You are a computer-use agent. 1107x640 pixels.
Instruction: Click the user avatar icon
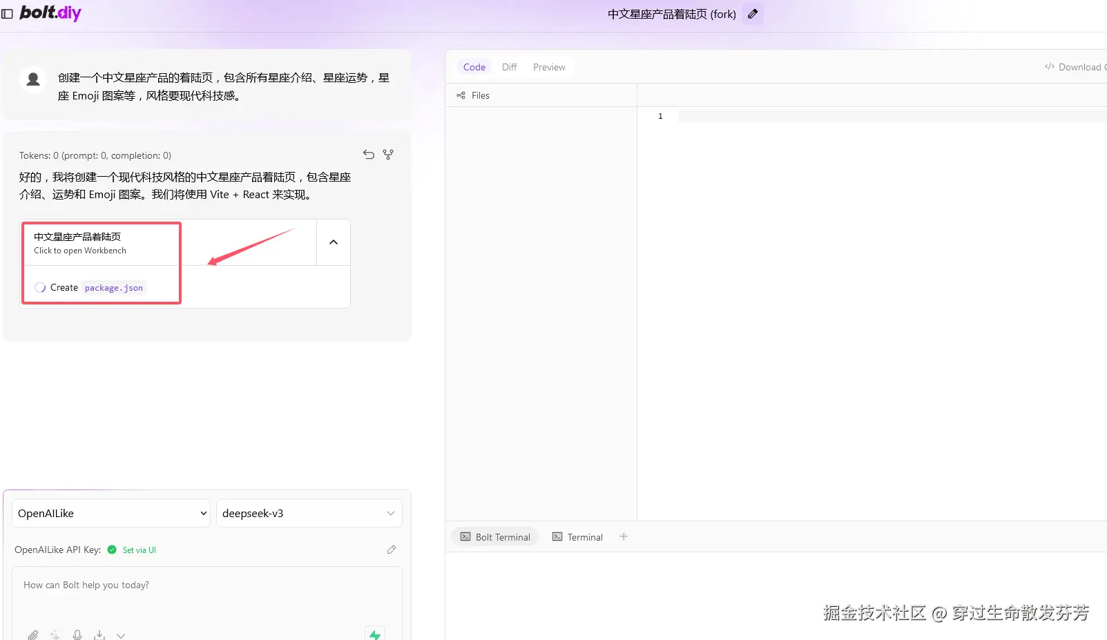point(33,79)
